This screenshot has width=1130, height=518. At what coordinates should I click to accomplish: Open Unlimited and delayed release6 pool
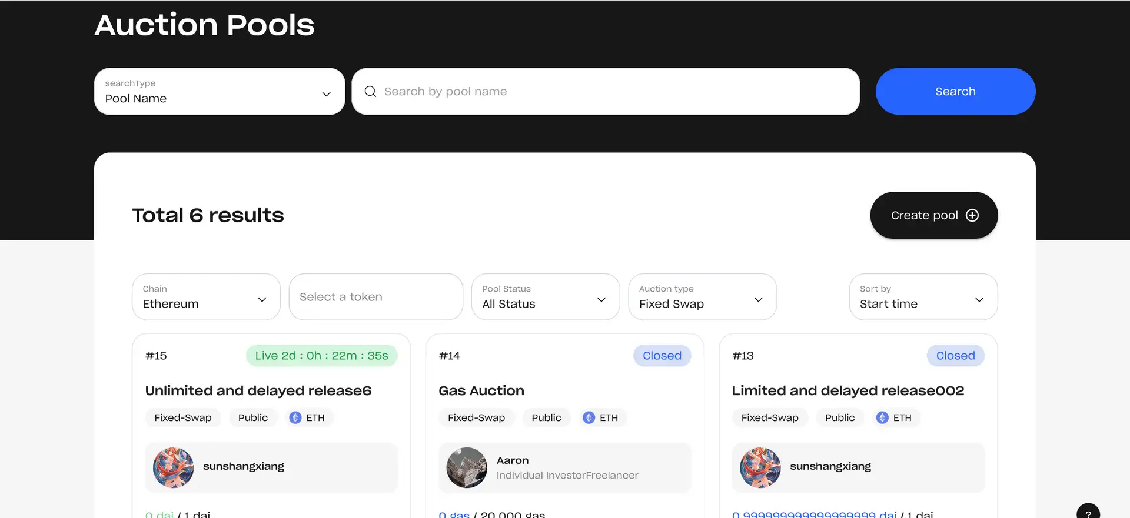[258, 390]
